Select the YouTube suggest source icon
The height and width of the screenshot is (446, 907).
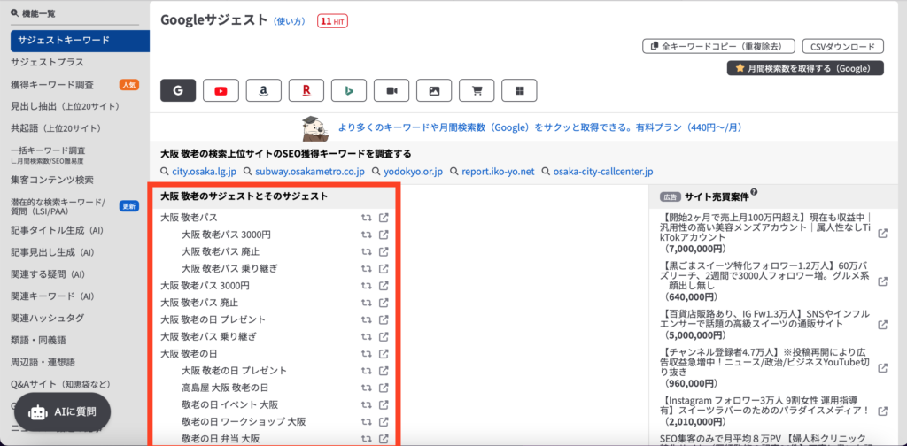[x=221, y=90]
